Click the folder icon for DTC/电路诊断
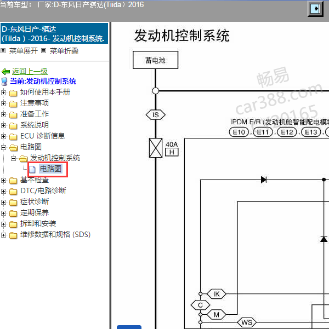The image size is (329, 329). click(13, 192)
